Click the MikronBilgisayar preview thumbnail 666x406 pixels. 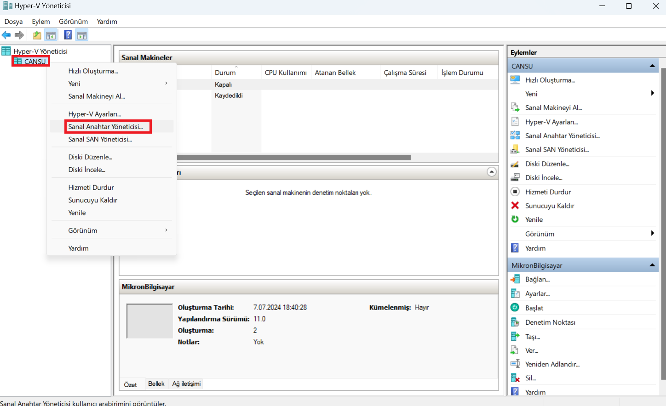pyautogui.click(x=149, y=321)
